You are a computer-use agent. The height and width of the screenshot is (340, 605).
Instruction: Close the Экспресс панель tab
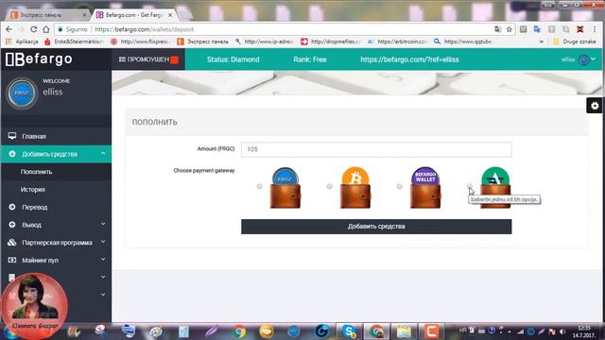[x=84, y=15]
